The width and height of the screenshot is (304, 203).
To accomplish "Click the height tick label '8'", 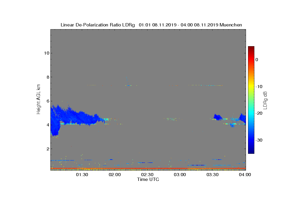I will pos(47,77).
